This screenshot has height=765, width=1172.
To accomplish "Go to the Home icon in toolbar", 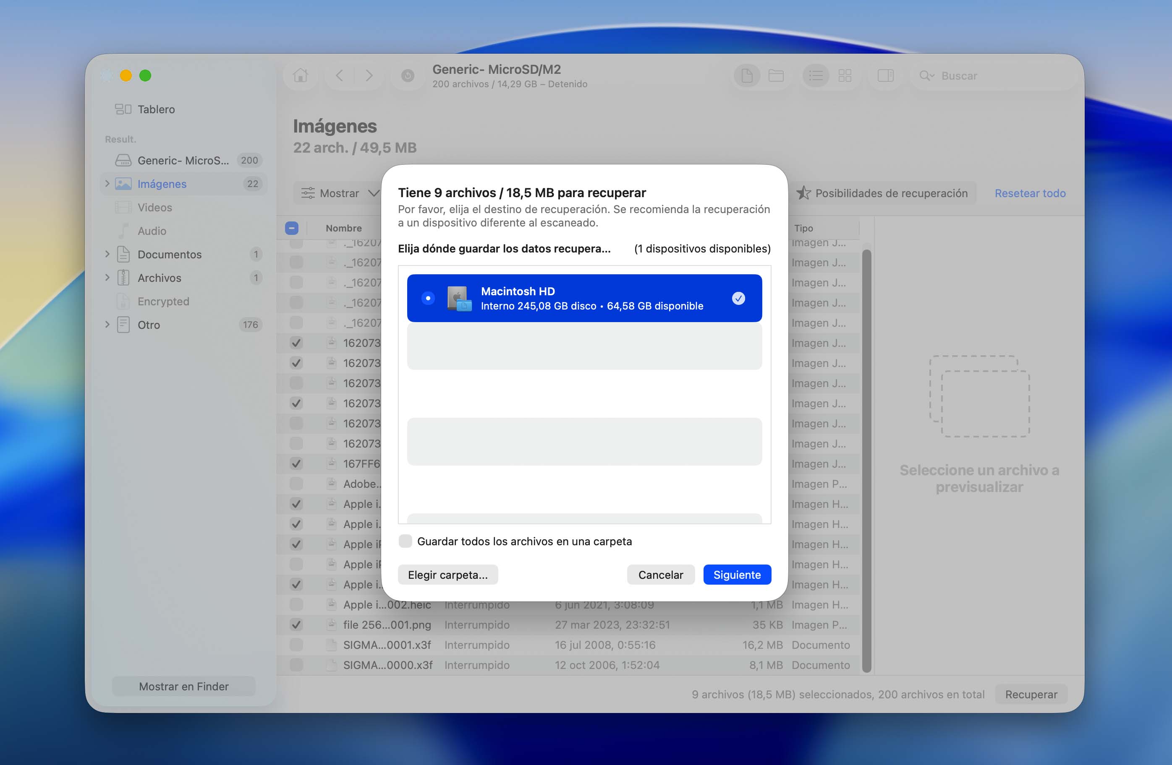I will 300,76.
